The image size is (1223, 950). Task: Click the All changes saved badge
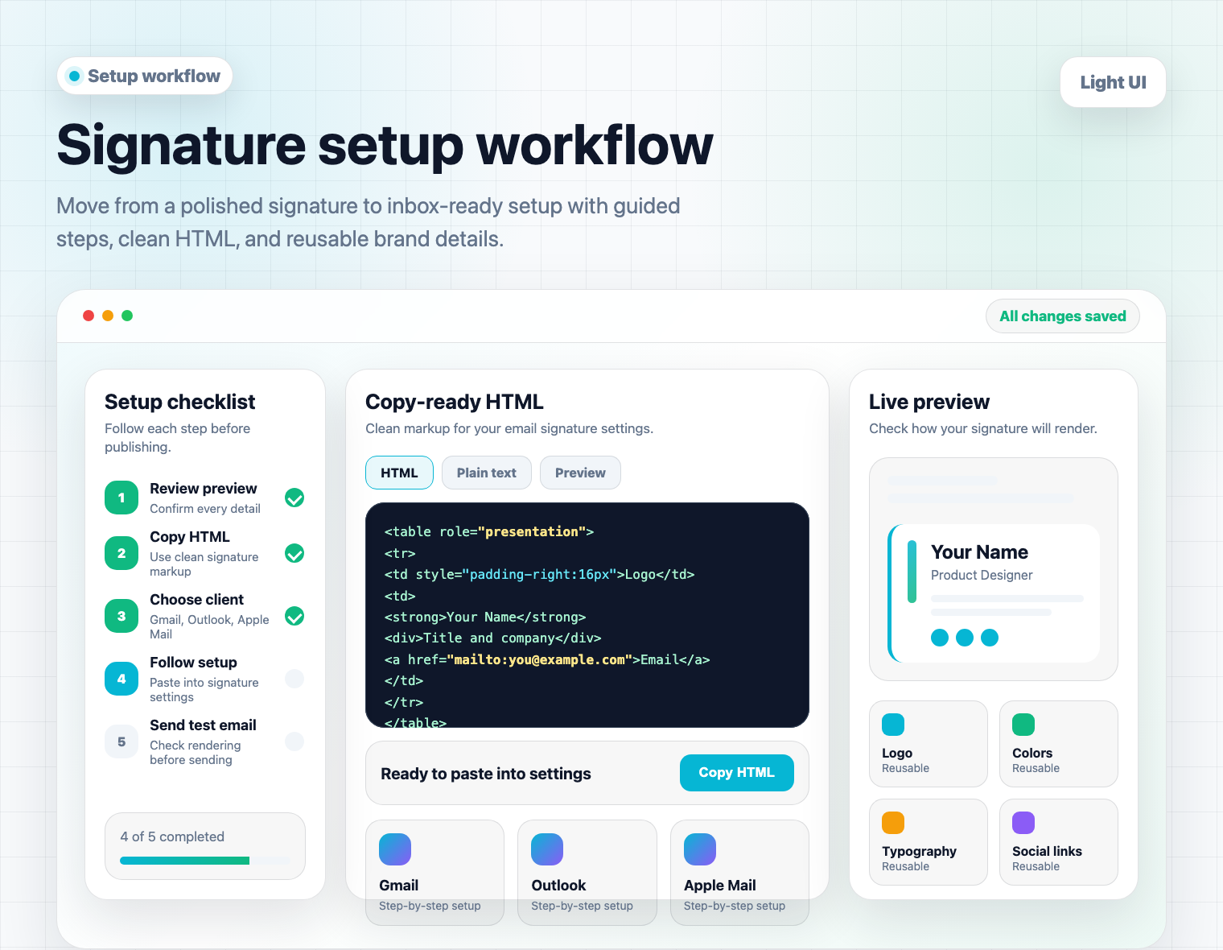coord(1063,316)
